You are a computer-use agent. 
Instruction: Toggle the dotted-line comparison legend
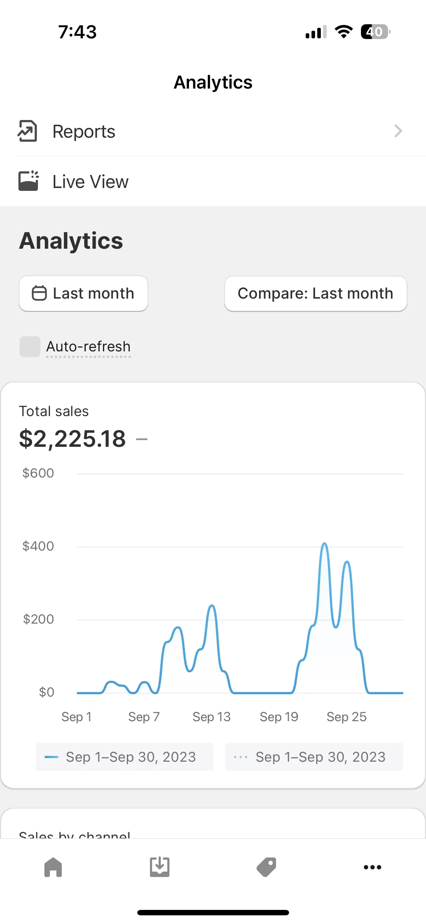(314, 757)
